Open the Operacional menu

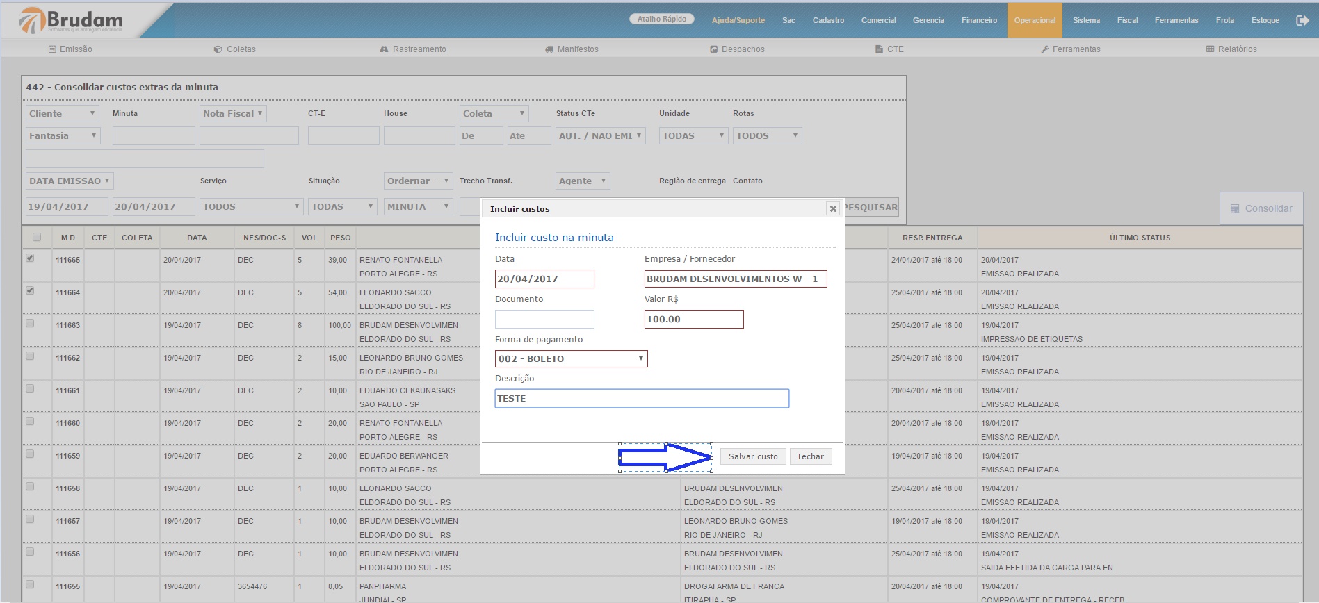tap(1035, 20)
